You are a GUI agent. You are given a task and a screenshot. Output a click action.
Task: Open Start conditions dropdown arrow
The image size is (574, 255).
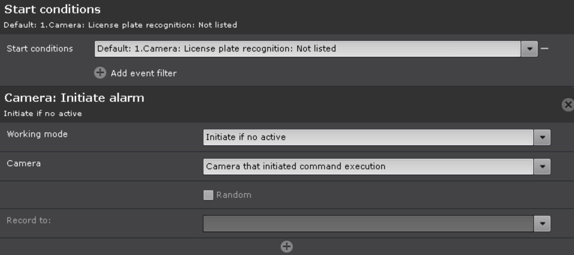[529, 48]
